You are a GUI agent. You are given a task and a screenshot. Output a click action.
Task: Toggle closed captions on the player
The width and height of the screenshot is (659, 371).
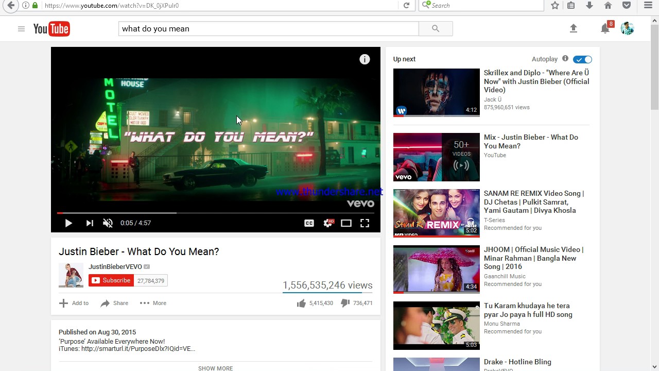(309, 223)
